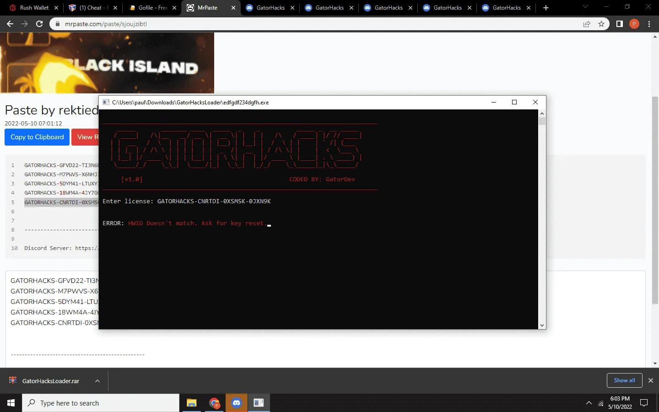Click the console scrollbar up arrow
659x412 pixels.
click(x=542, y=114)
